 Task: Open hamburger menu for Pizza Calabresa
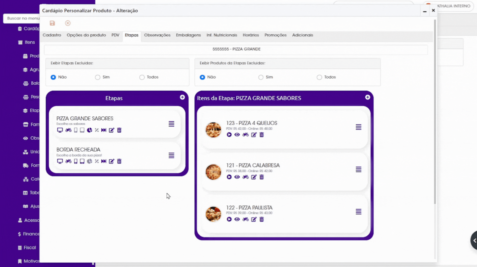pyautogui.click(x=358, y=169)
